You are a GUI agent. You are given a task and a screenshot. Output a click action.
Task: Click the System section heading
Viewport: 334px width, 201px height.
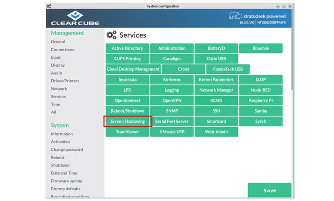pyautogui.click(x=60, y=125)
